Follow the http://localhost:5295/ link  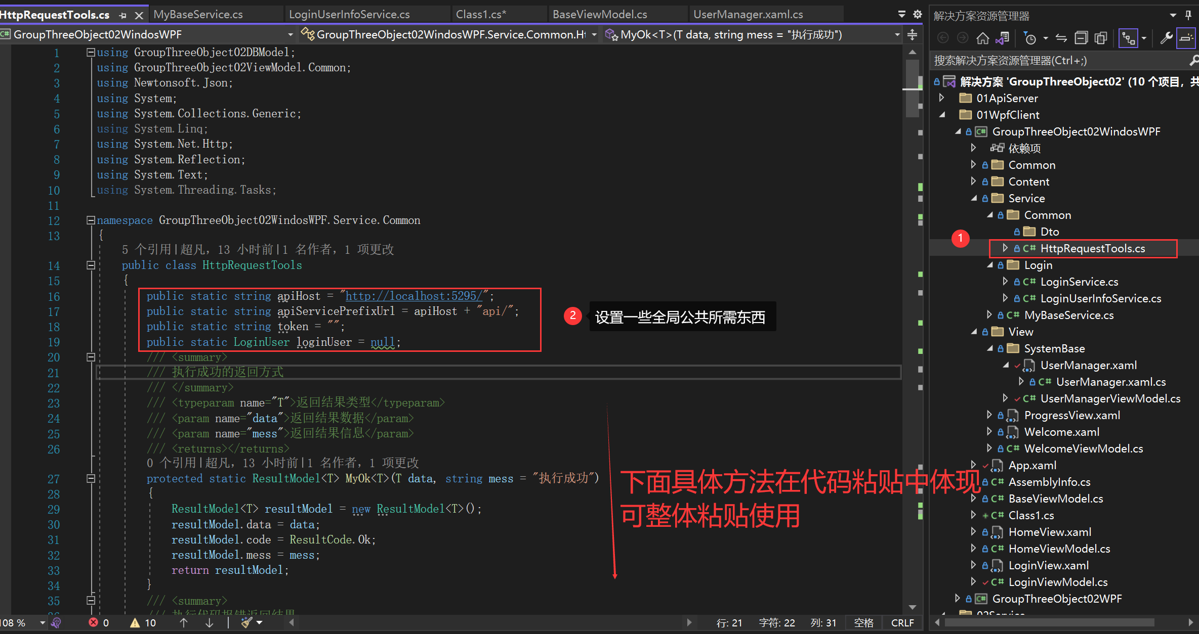click(414, 296)
